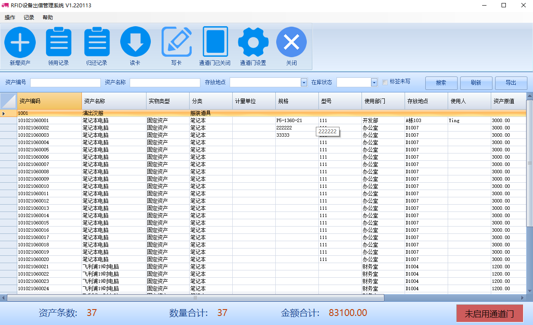
Task: Open the 记录 menu
Action: click(28, 17)
